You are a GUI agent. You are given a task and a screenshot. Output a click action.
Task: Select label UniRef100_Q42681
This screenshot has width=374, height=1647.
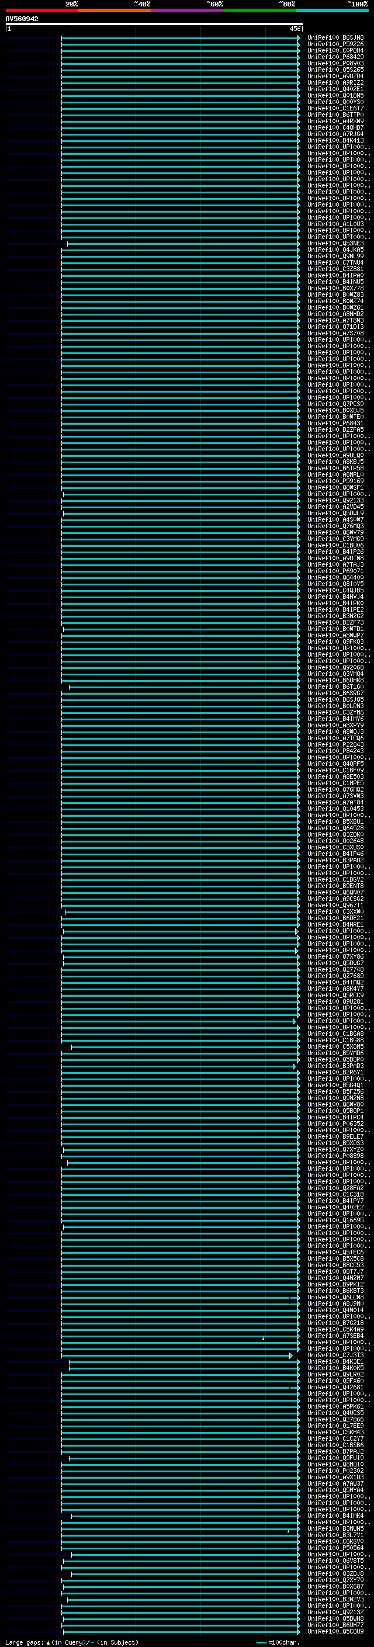tap(335, 1388)
